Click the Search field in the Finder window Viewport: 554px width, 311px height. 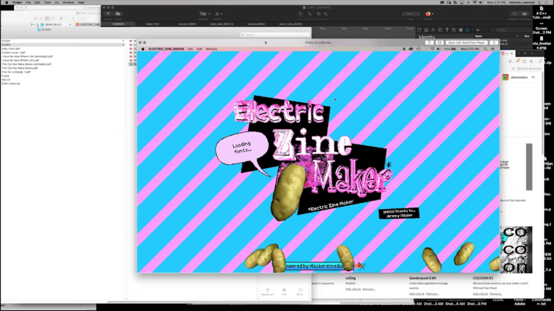275,35
